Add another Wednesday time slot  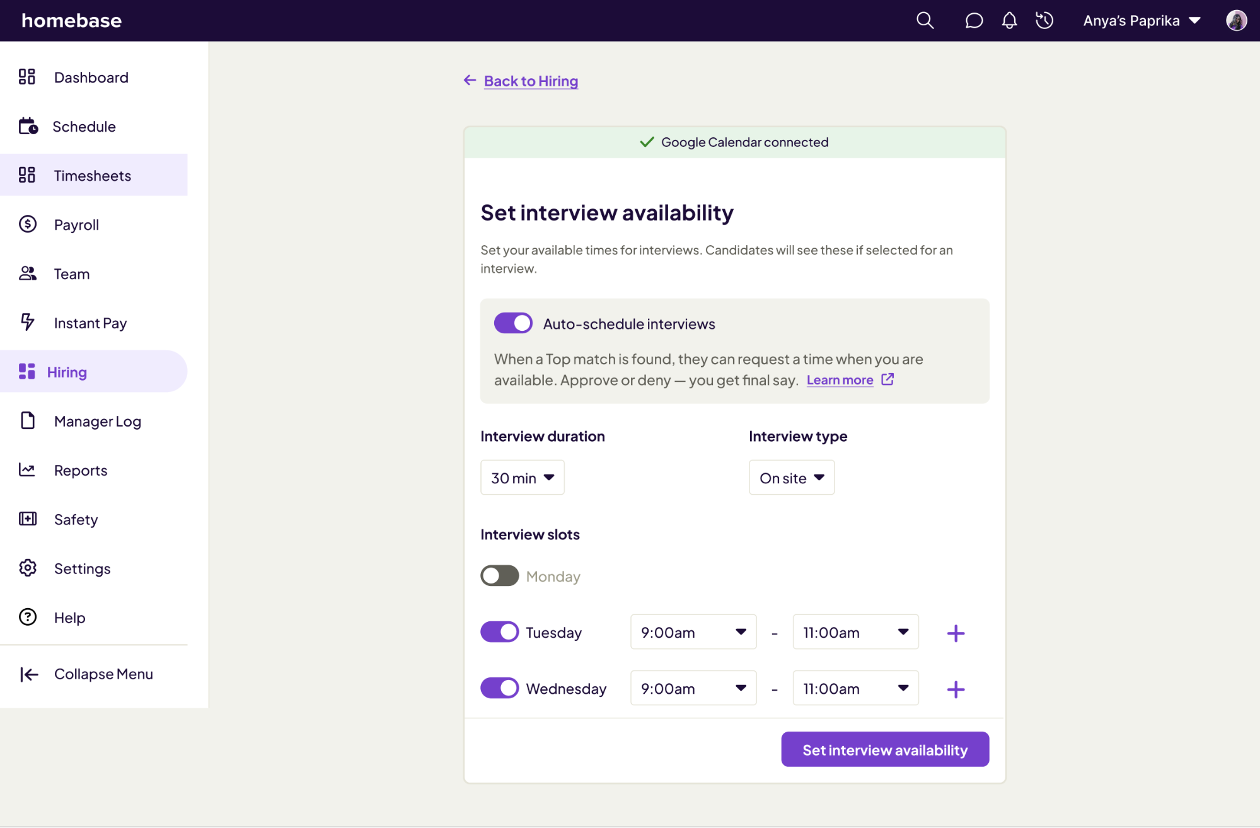956,689
